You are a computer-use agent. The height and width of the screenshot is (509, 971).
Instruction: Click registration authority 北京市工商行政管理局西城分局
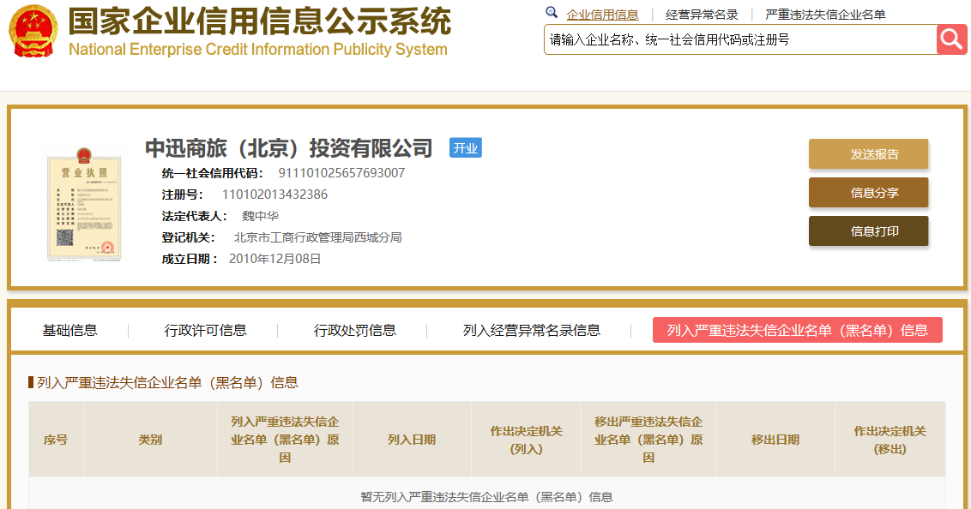tap(317, 237)
